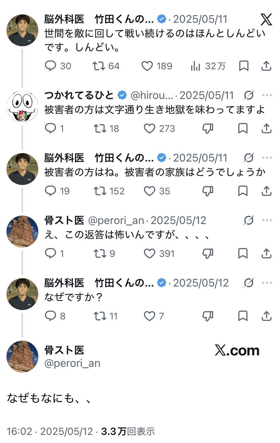This screenshot has width=280, height=443.
Task: Open the @perori_an handle under final tweet
Action: 72,363
